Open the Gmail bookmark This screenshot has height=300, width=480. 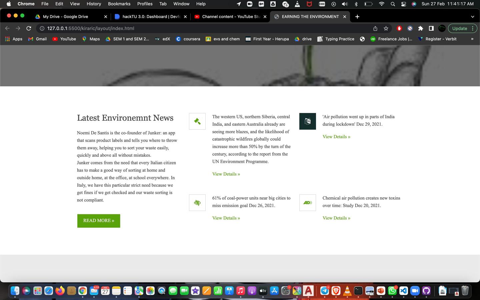(x=37, y=39)
